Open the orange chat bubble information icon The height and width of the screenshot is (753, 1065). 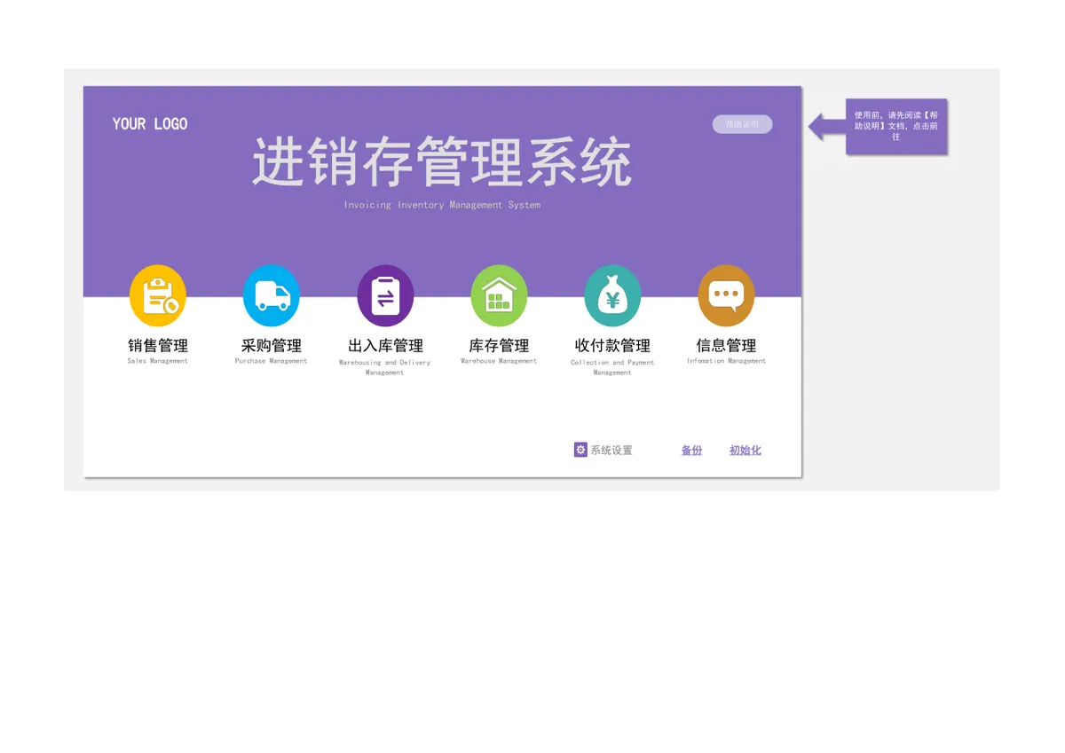[726, 296]
